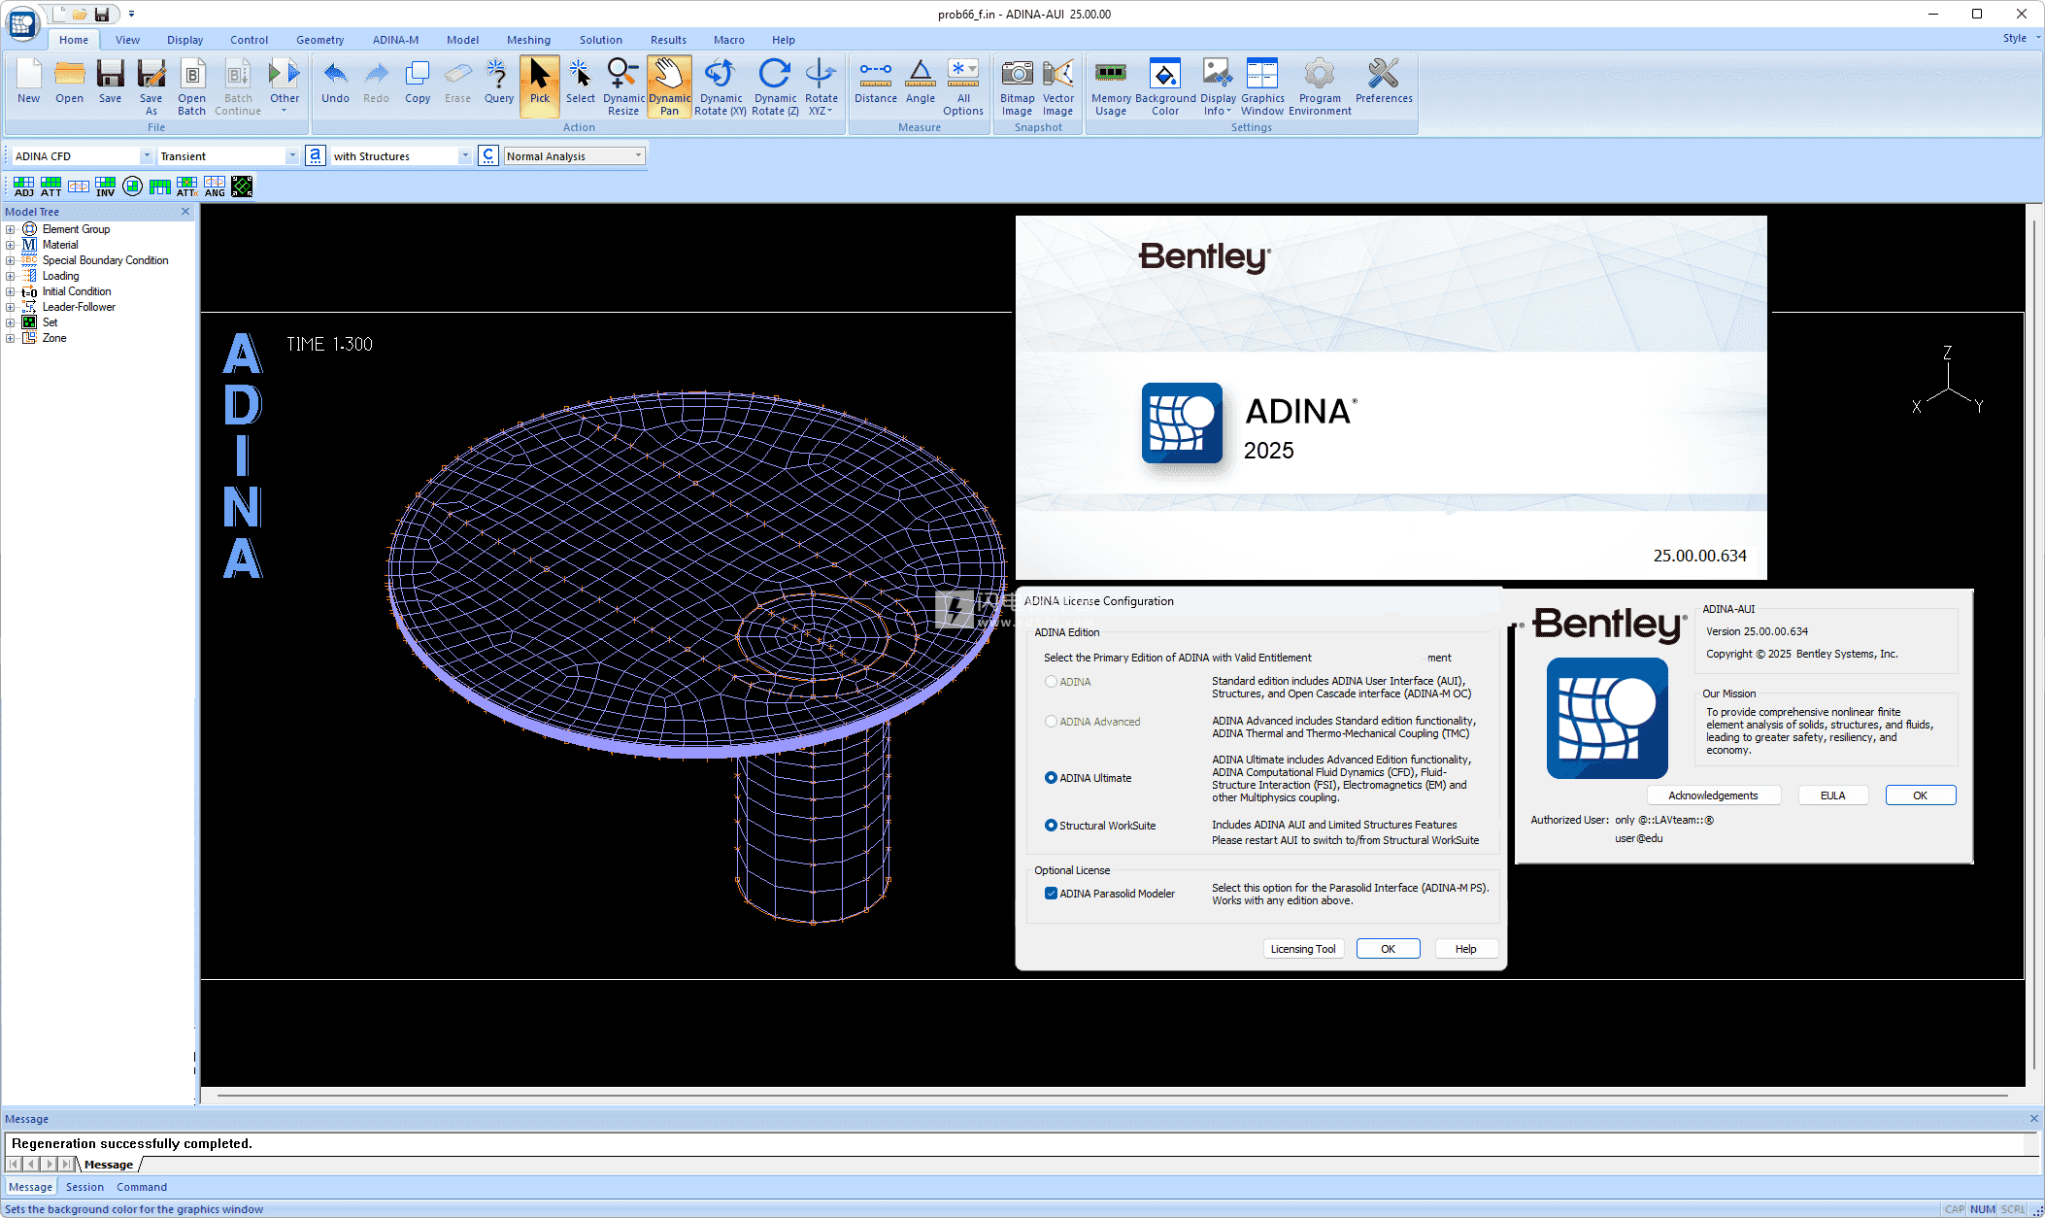Open the ADINA-M ribbon tab

(x=395, y=40)
